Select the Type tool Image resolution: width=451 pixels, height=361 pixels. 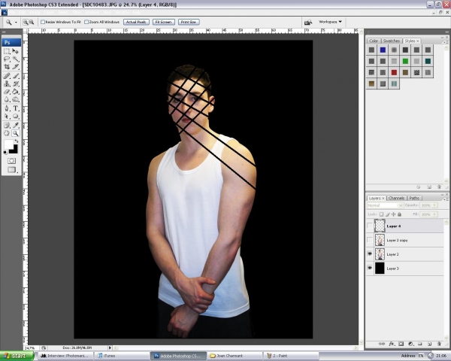[x=16, y=108]
